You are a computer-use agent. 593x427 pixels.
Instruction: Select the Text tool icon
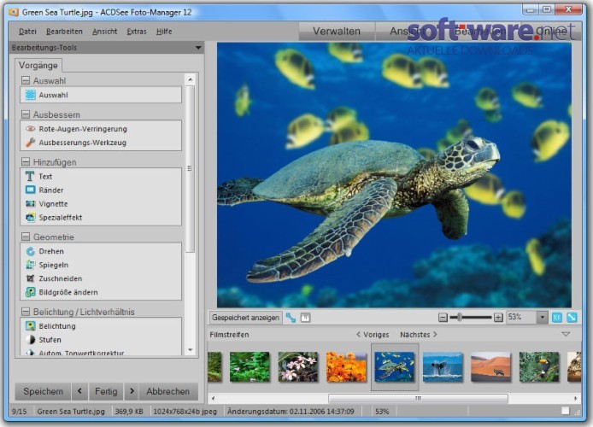(x=30, y=177)
